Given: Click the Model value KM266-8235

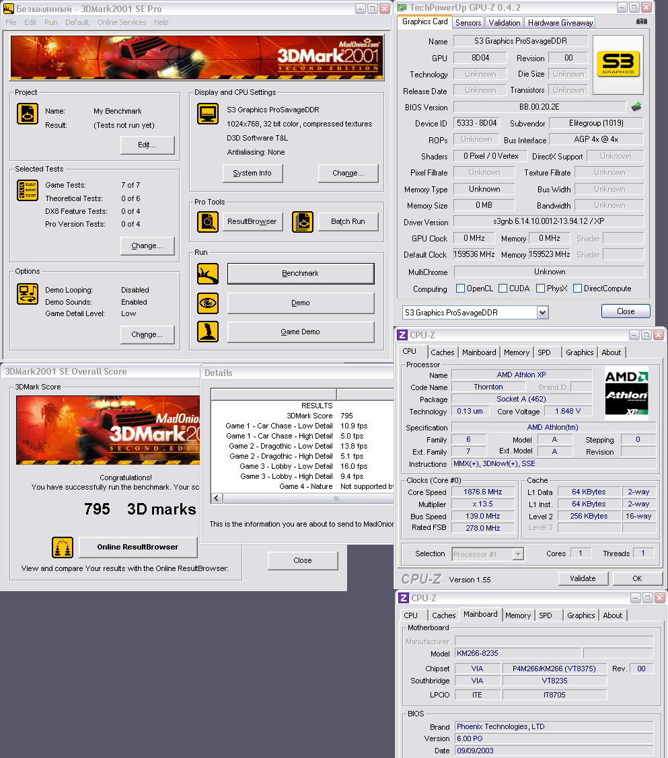Looking at the screenshot, I should coord(518,654).
